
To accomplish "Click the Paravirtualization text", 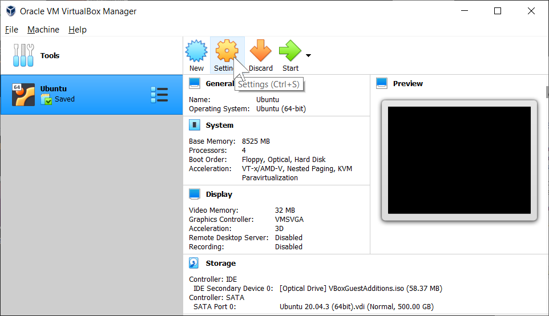I will pyautogui.click(x=269, y=178).
